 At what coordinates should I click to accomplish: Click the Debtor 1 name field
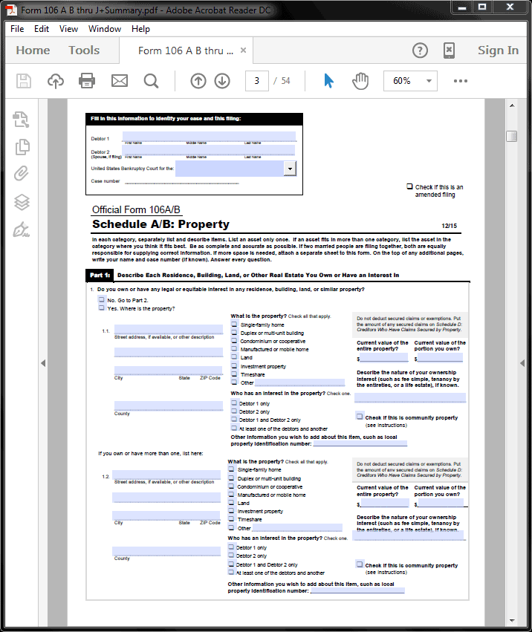(x=210, y=136)
